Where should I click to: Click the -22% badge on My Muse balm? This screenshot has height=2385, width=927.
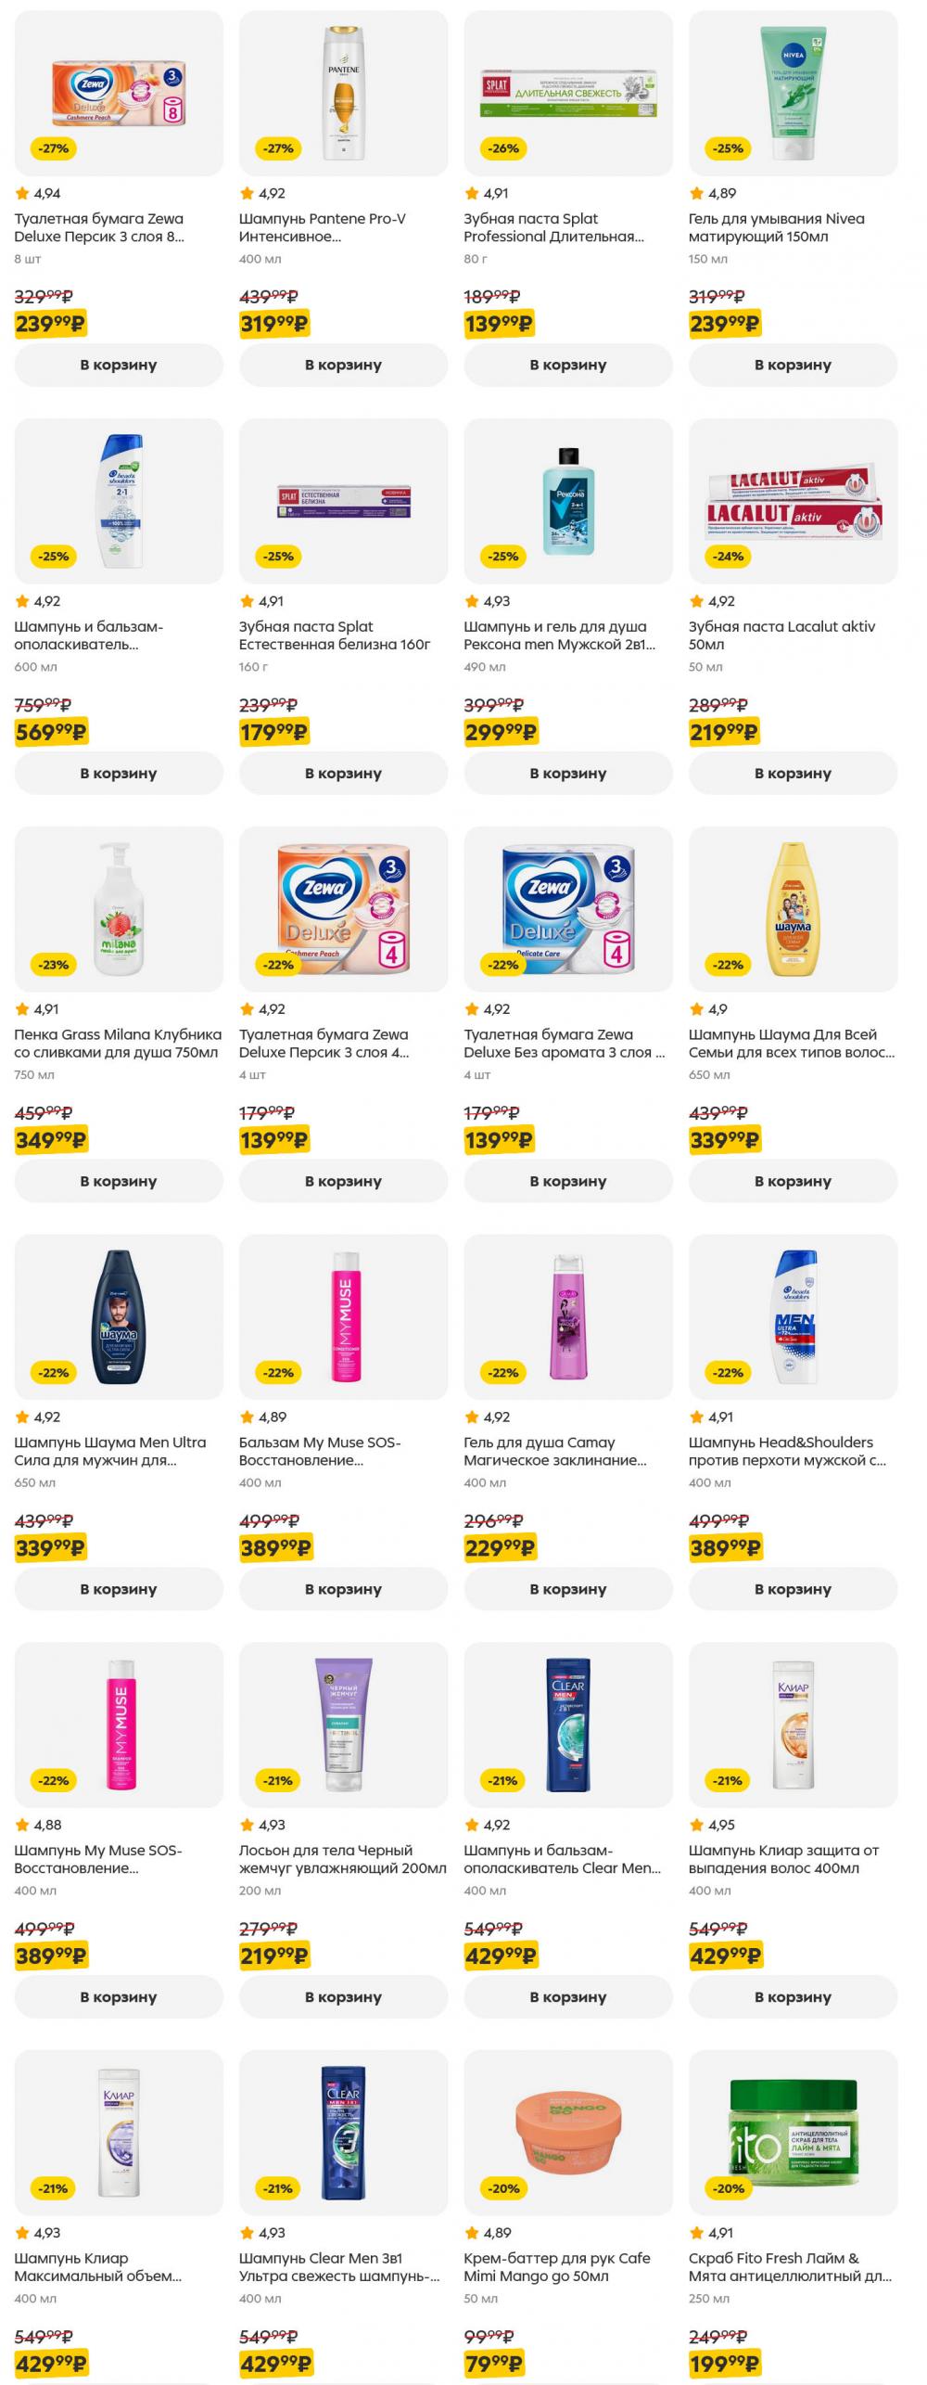[278, 1372]
